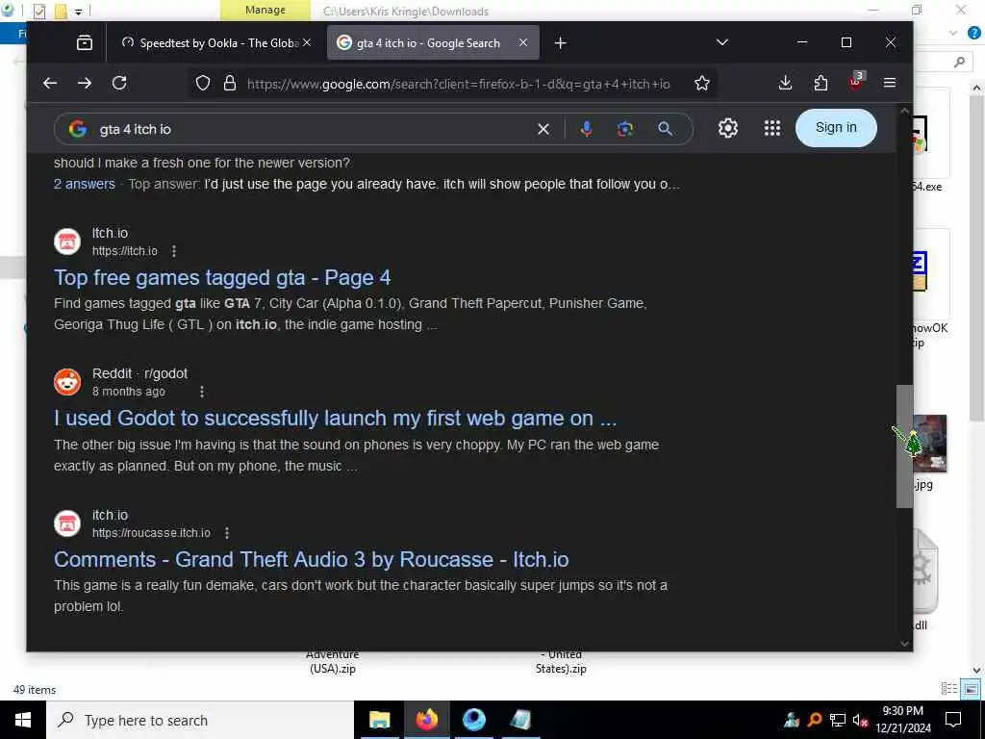Go forward to the next page in Firefox

click(x=85, y=83)
